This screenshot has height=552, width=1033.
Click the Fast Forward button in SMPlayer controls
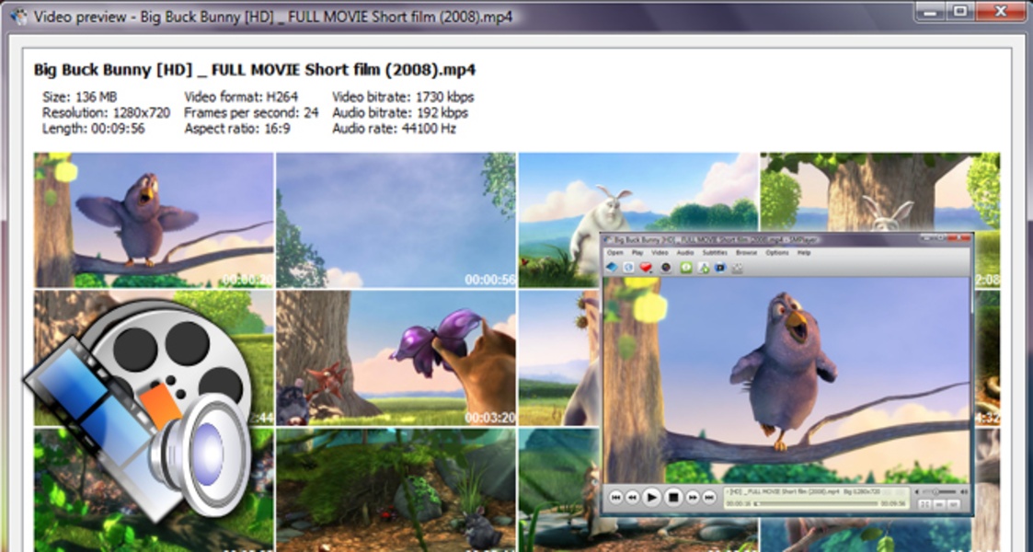[x=693, y=498]
